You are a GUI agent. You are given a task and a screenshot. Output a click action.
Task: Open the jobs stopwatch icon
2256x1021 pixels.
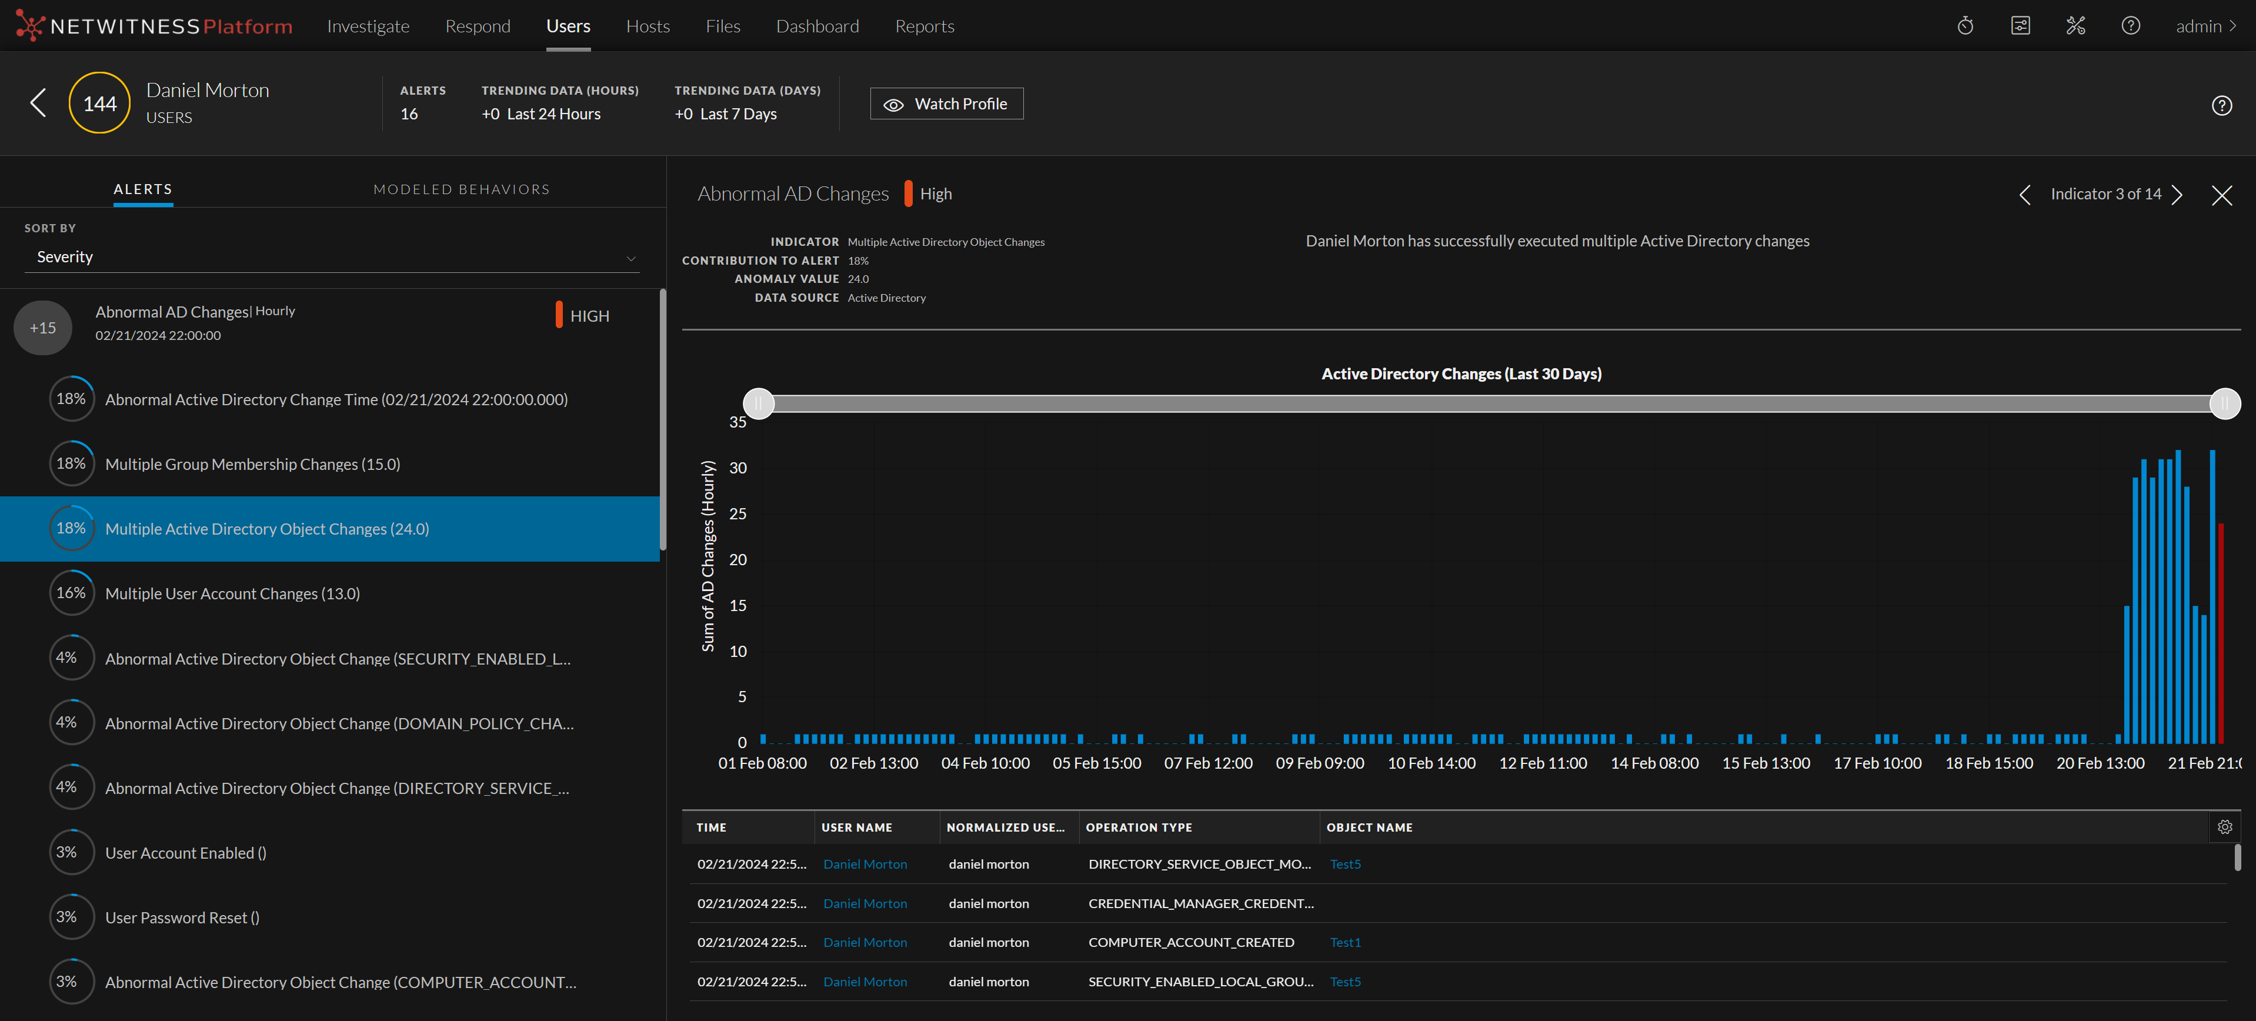tap(1965, 25)
